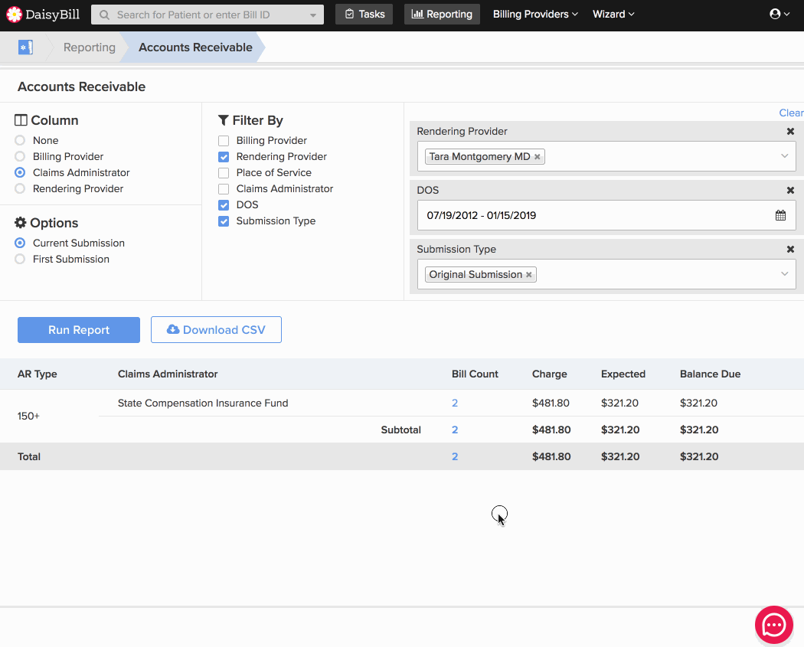This screenshot has width=804, height=647.
Task: Select None column option
Action: [20, 140]
